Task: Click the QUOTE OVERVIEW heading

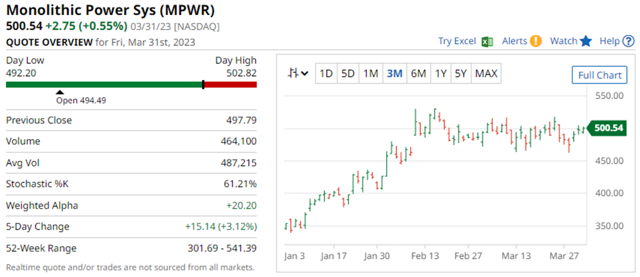Action: pos(49,42)
